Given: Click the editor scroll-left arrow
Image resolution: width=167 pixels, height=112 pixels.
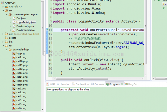Looking at the screenshot, I should (54, 78).
